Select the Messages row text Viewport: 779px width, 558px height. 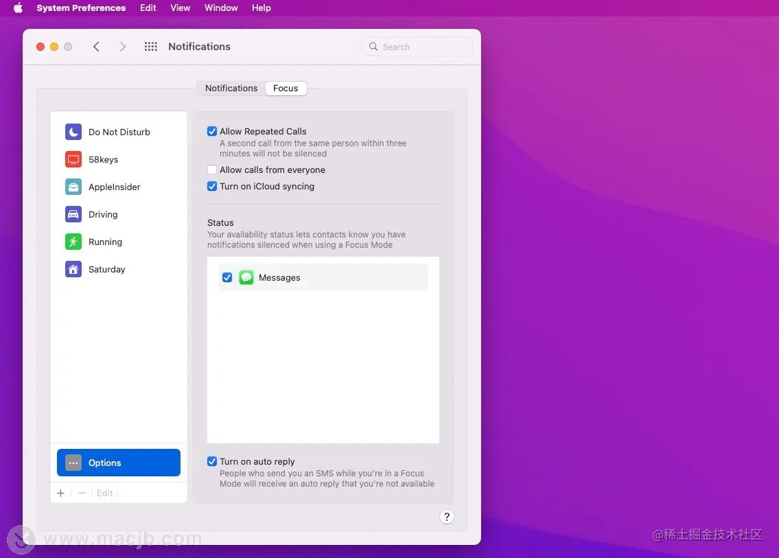click(x=280, y=278)
